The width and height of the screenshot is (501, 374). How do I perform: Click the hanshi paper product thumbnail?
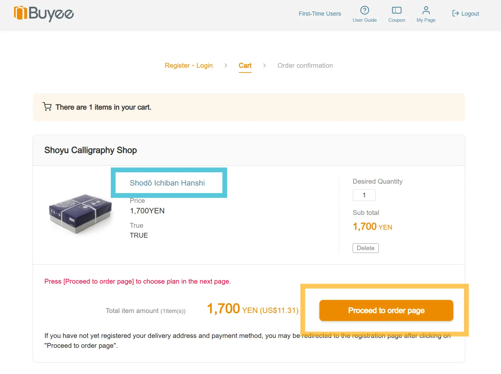pyautogui.click(x=80, y=213)
